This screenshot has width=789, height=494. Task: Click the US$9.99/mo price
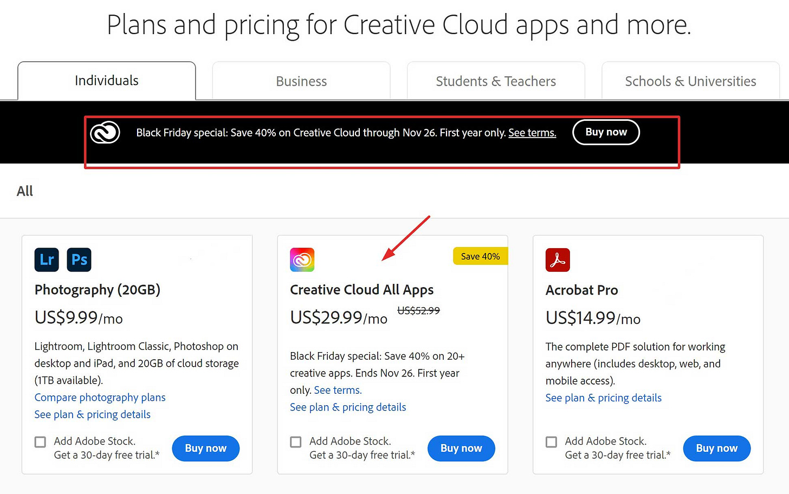[79, 317]
